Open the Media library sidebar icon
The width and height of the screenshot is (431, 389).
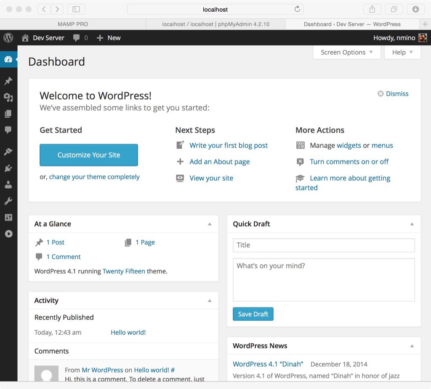(8, 97)
